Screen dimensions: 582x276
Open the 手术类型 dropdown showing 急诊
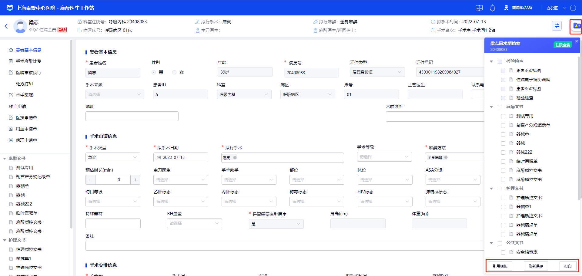113,157
